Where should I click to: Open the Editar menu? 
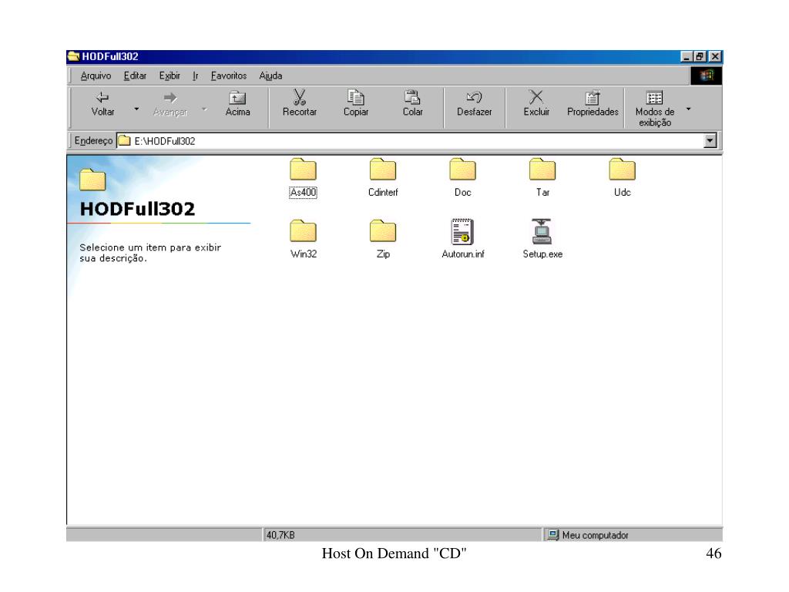(x=135, y=76)
